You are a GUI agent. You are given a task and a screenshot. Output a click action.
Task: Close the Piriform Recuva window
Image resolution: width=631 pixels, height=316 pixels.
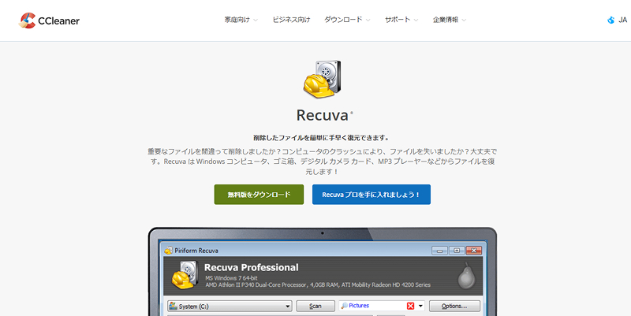(x=474, y=251)
